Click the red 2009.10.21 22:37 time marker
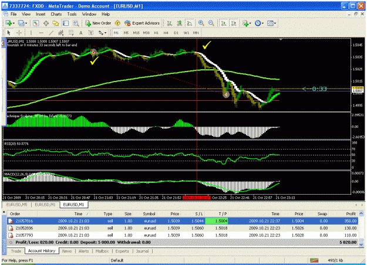The width and height of the screenshot is (367, 265). point(197,198)
